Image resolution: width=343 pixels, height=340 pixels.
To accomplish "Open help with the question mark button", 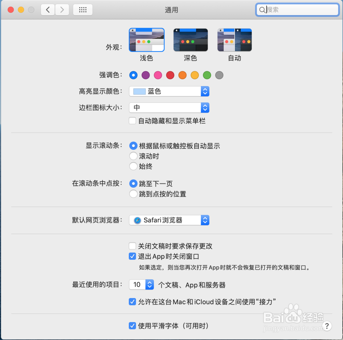I will (x=327, y=326).
